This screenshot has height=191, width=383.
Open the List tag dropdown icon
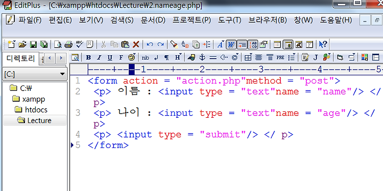[292, 57]
